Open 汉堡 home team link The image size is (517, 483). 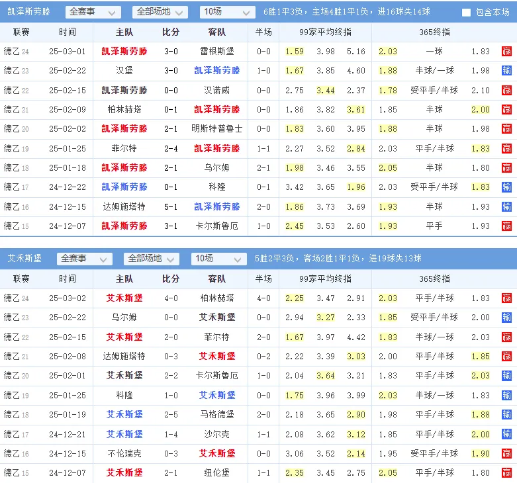pos(124,71)
